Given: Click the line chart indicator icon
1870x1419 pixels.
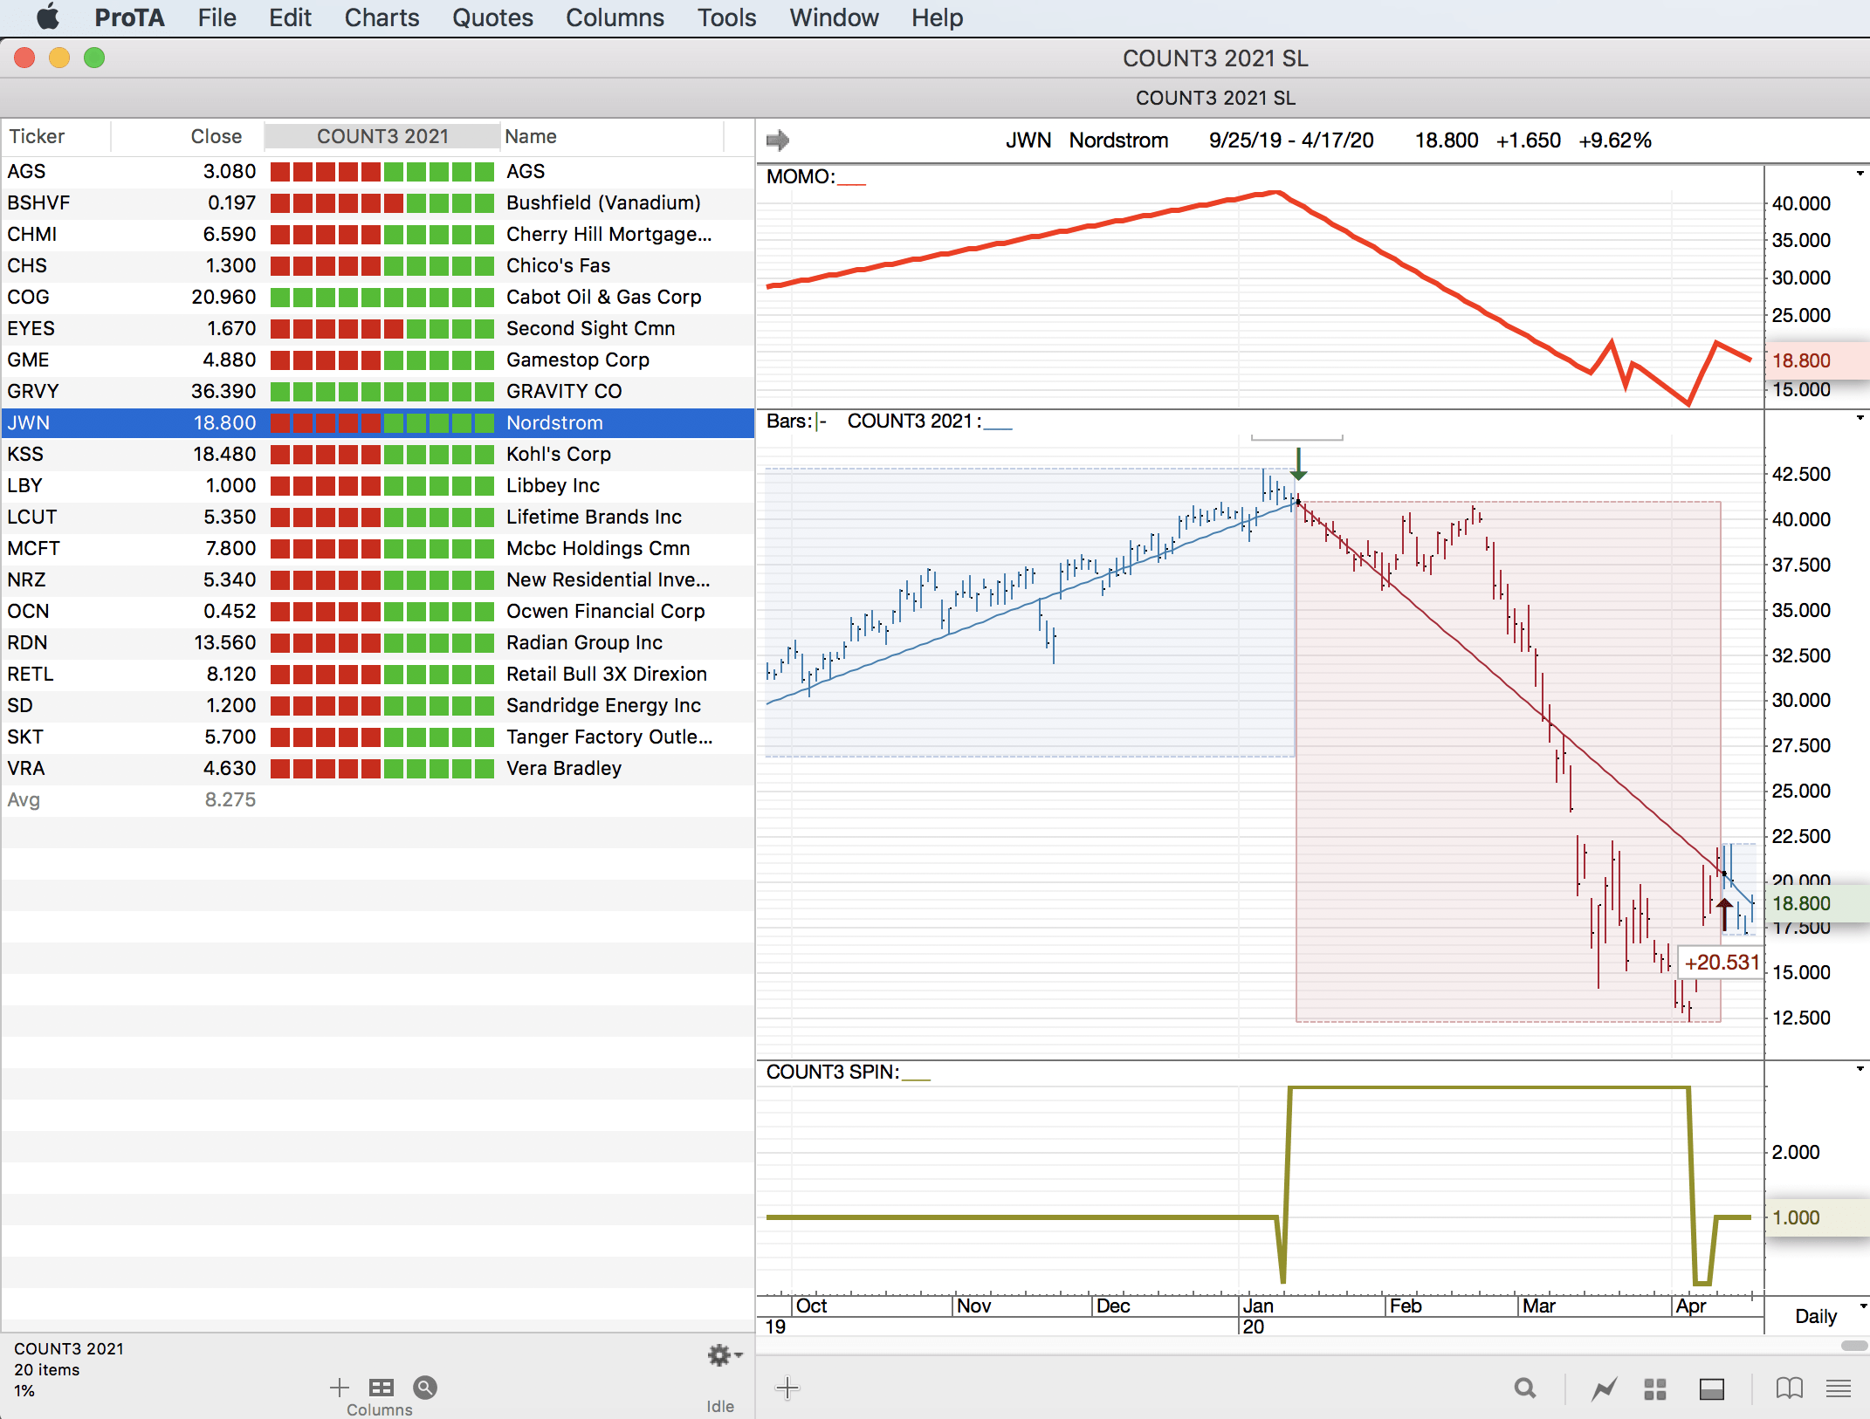Looking at the screenshot, I should click(1604, 1388).
